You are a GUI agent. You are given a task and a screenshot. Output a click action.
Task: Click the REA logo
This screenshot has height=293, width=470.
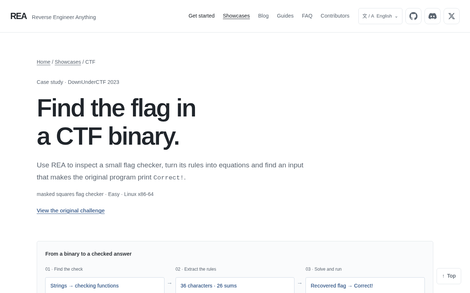click(x=18, y=16)
